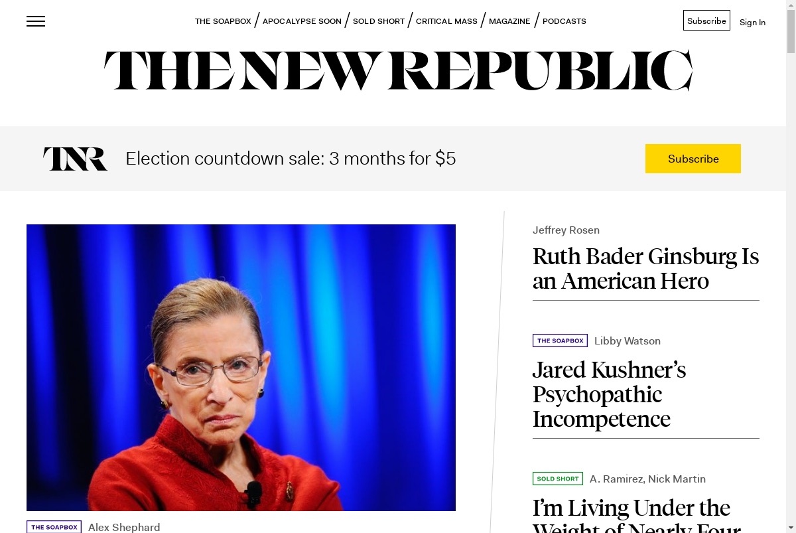Open author Jeffrey Rosen's page
796x533 pixels.
(x=566, y=230)
